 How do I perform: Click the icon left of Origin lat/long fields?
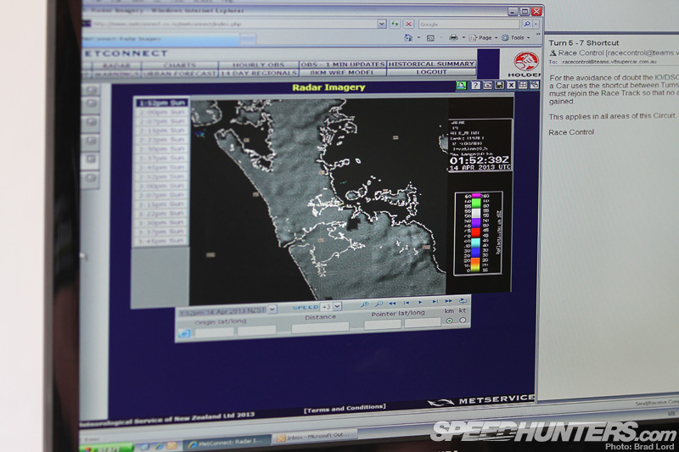point(184,333)
